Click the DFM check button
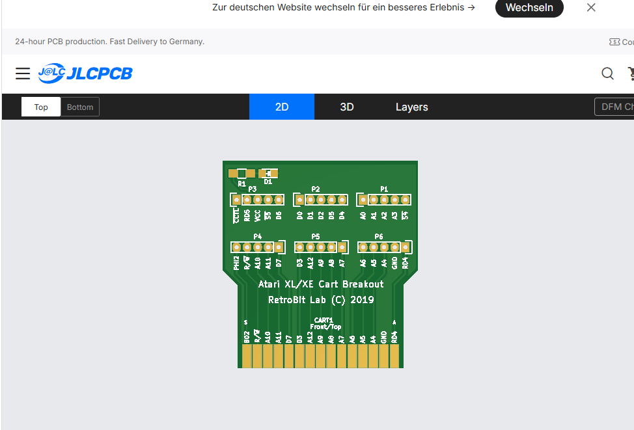This screenshot has height=430, width=634. [614, 107]
